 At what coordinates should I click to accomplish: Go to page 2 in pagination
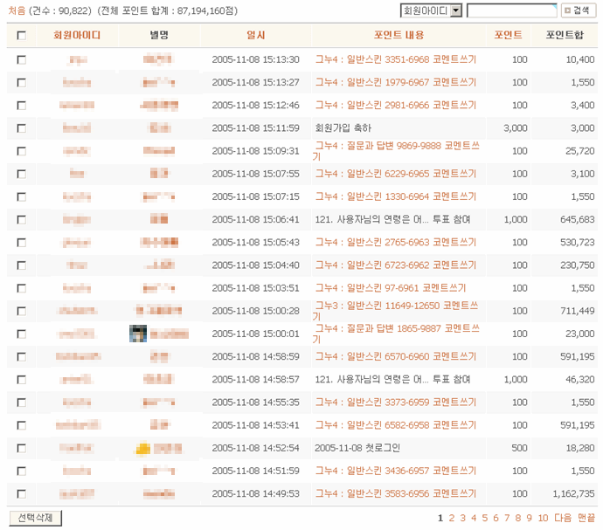pyautogui.click(x=452, y=518)
